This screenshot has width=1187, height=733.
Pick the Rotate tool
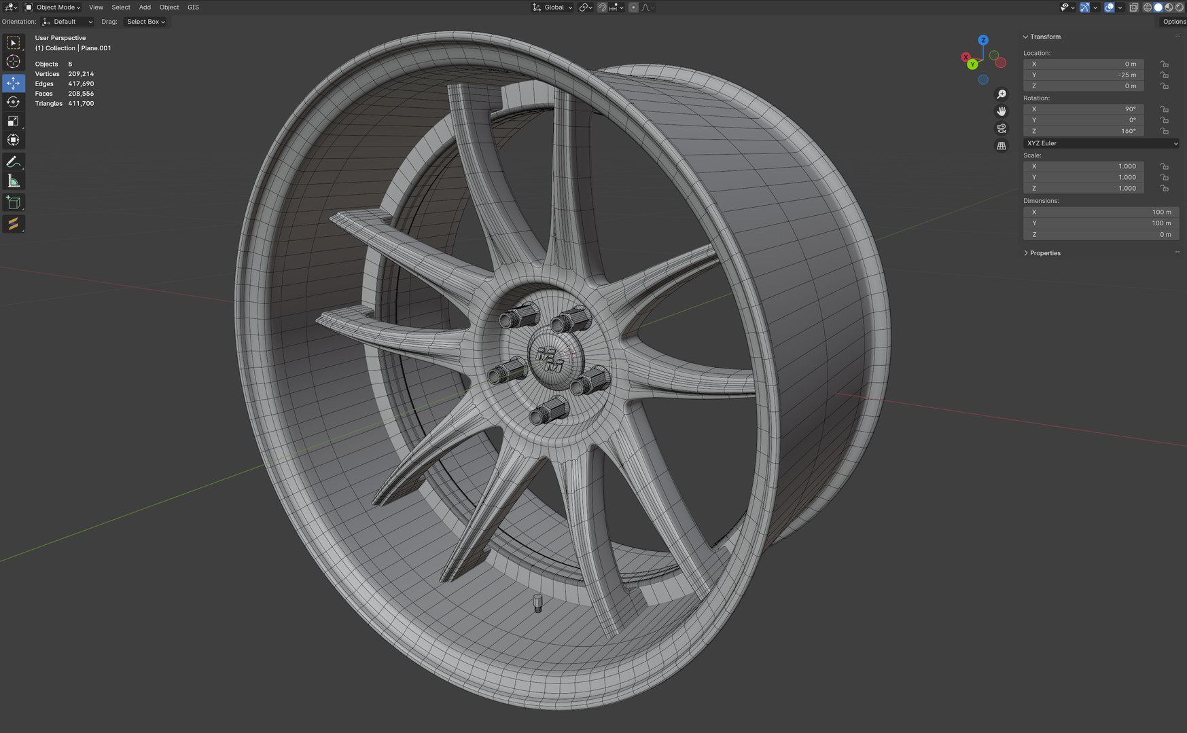coord(13,102)
